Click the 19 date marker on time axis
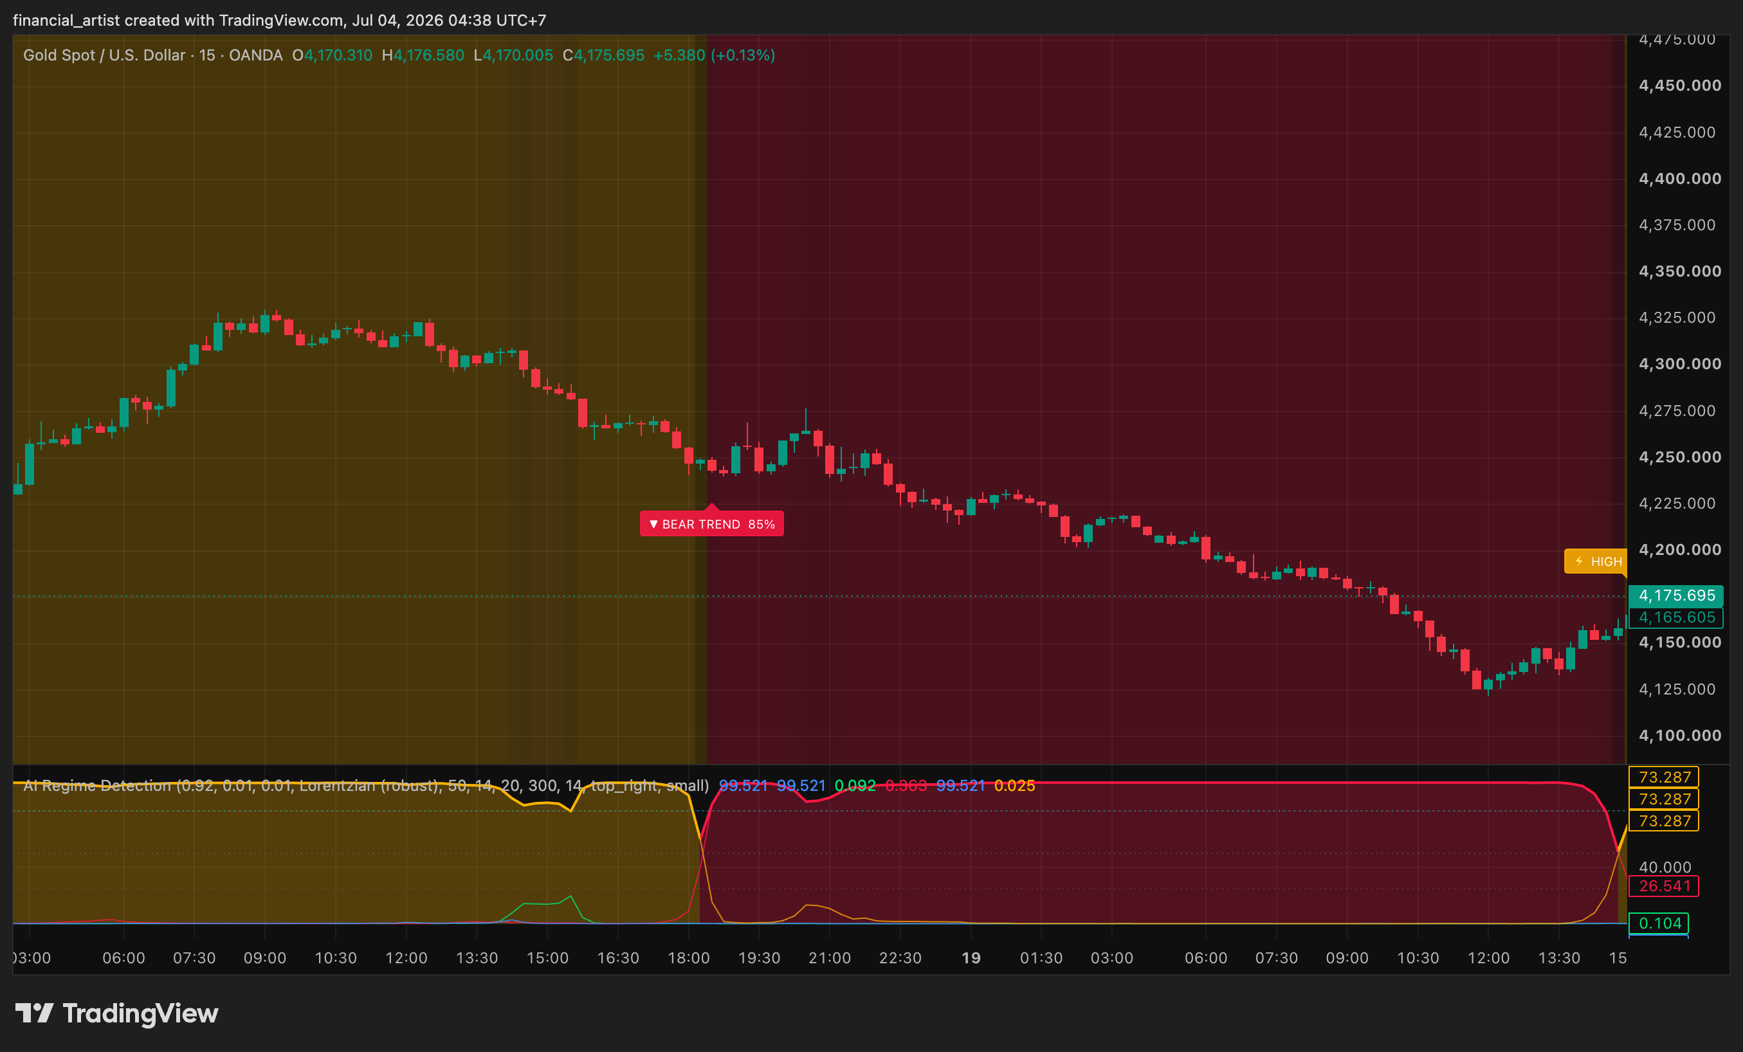The image size is (1743, 1052). [971, 958]
